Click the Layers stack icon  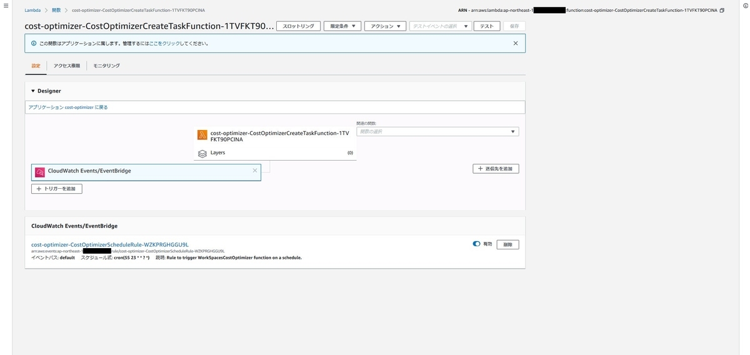[x=202, y=153]
